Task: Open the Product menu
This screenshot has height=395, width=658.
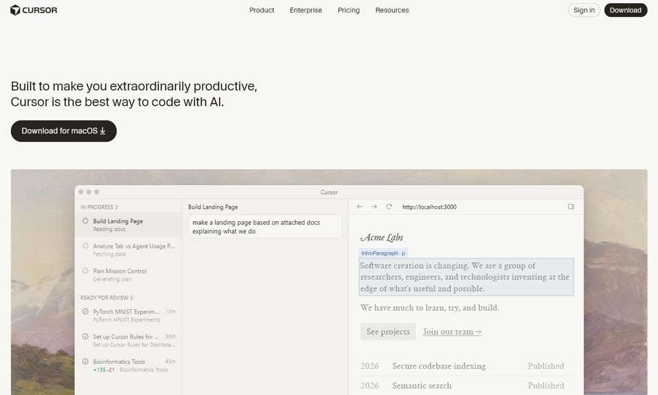Action: coord(261,10)
